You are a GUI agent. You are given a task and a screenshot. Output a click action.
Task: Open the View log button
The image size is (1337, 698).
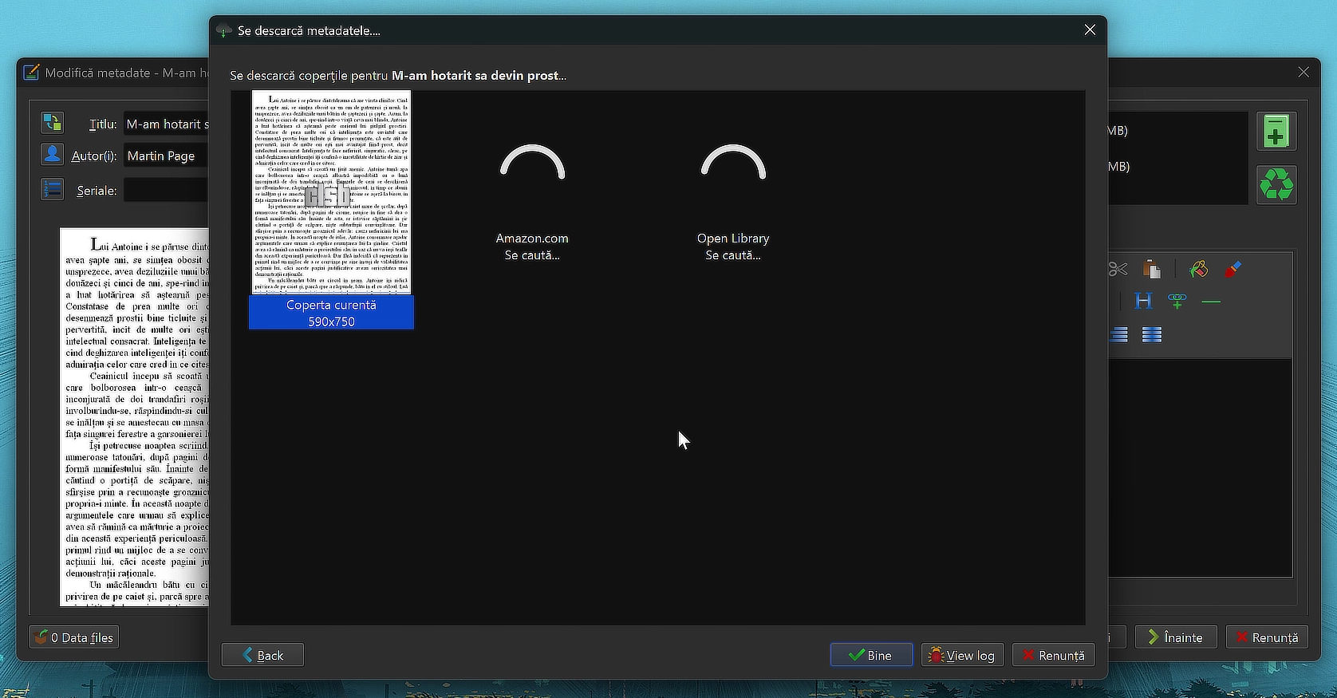point(962,655)
